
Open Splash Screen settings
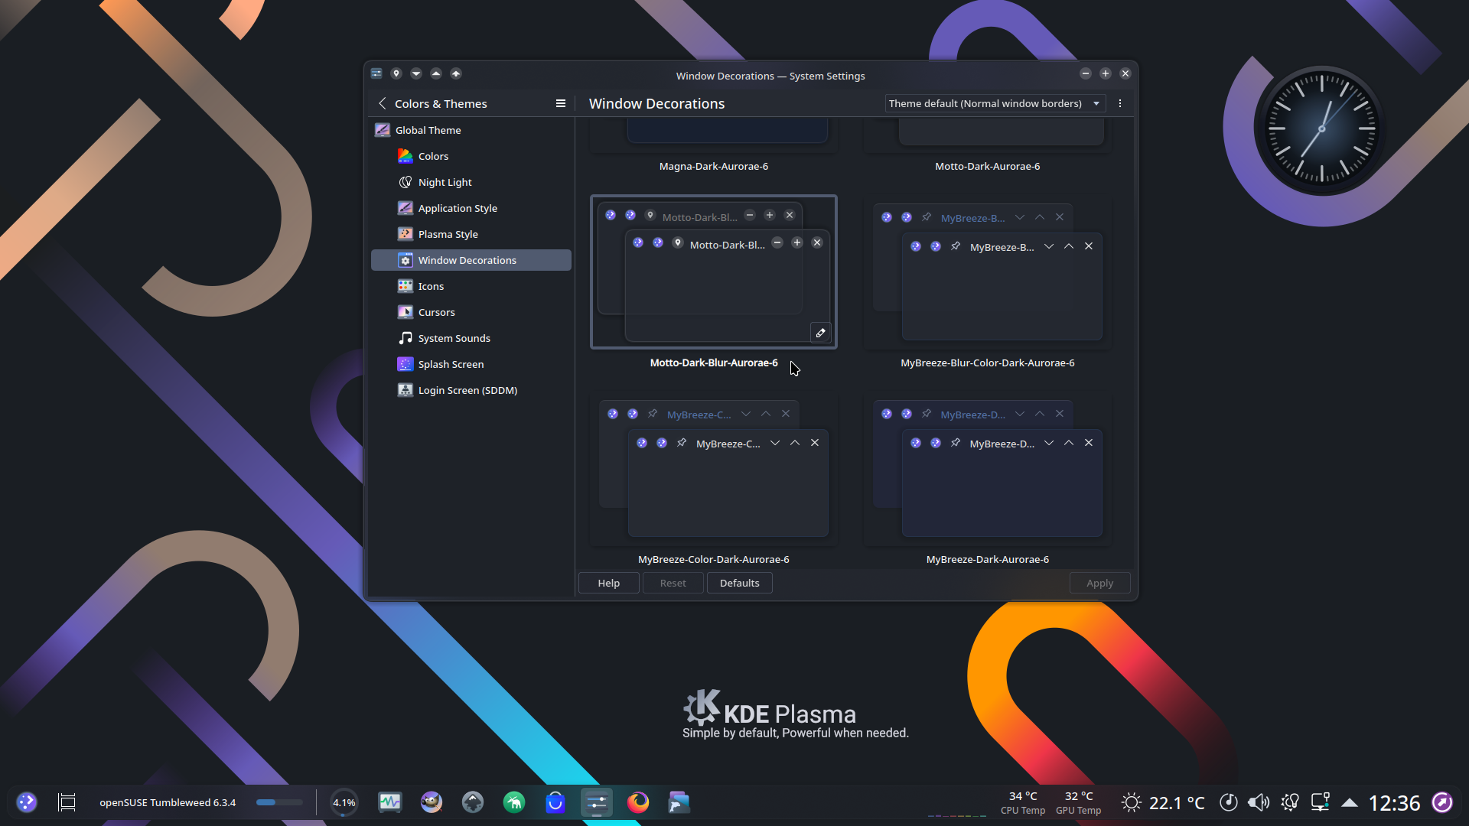(471, 364)
